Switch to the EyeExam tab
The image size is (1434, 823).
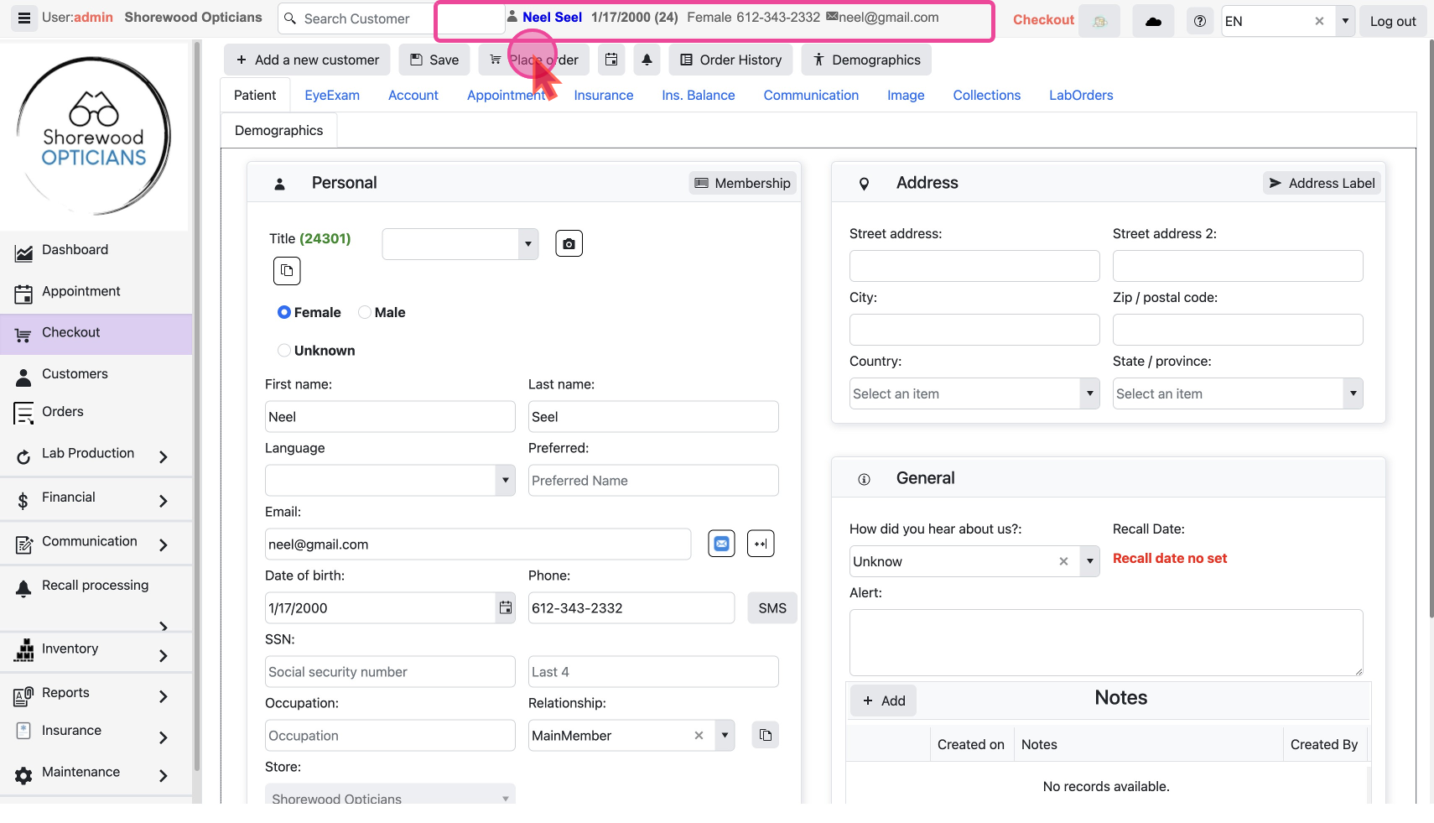click(332, 96)
